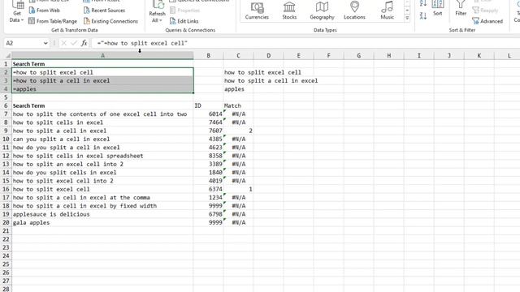Click cell 'applesauce is delicious'
The width and height of the screenshot is (520, 292).
pos(102,214)
